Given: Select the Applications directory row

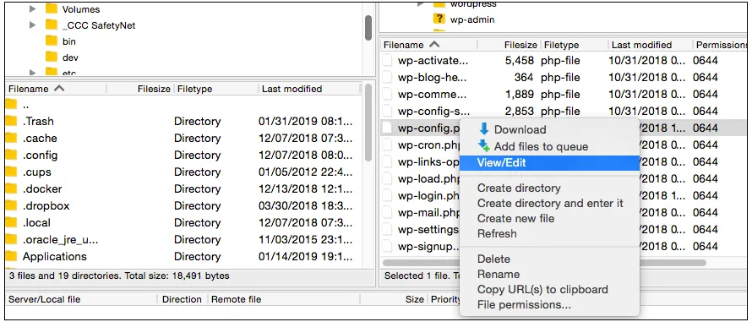Looking at the screenshot, I should [x=183, y=256].
